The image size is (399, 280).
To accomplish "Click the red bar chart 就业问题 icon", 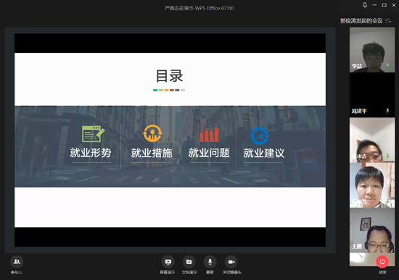I will tap(209, 134).
